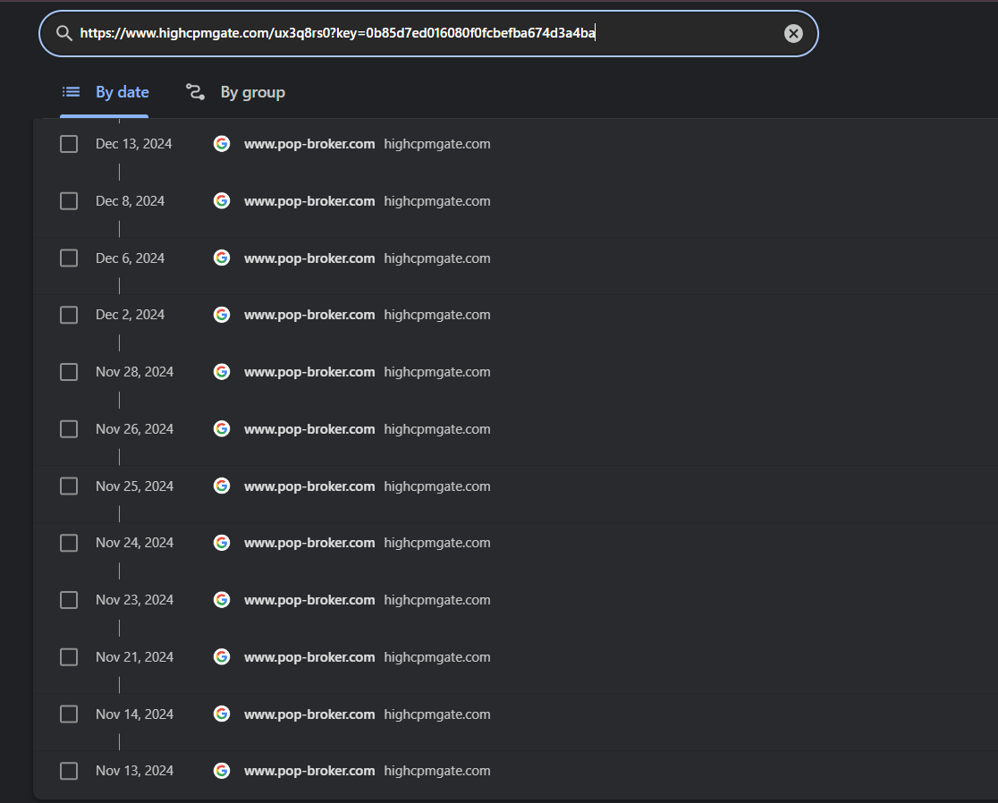The height and width of the screenshot is (803, 998).
Task: Open www.pop-broker.com link from Dec 6, 2024
Action: [x=309, y=259]
